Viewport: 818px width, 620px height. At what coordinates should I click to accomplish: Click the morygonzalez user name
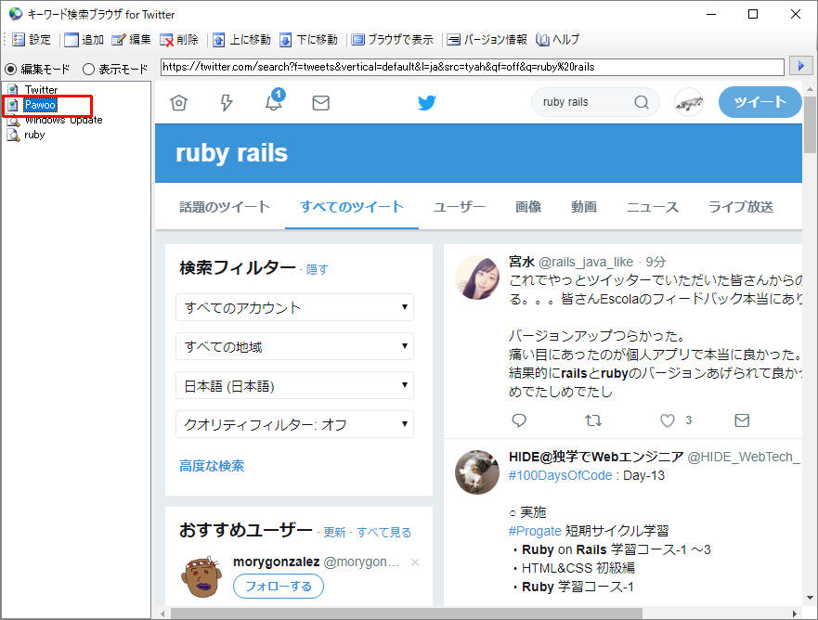click(276, 562)
